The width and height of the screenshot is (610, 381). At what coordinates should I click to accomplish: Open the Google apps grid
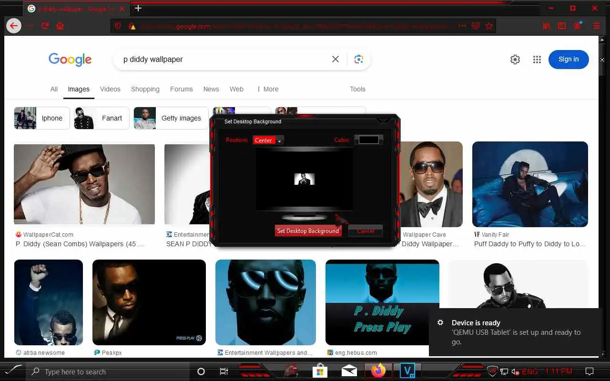click(x=537, y=60)
